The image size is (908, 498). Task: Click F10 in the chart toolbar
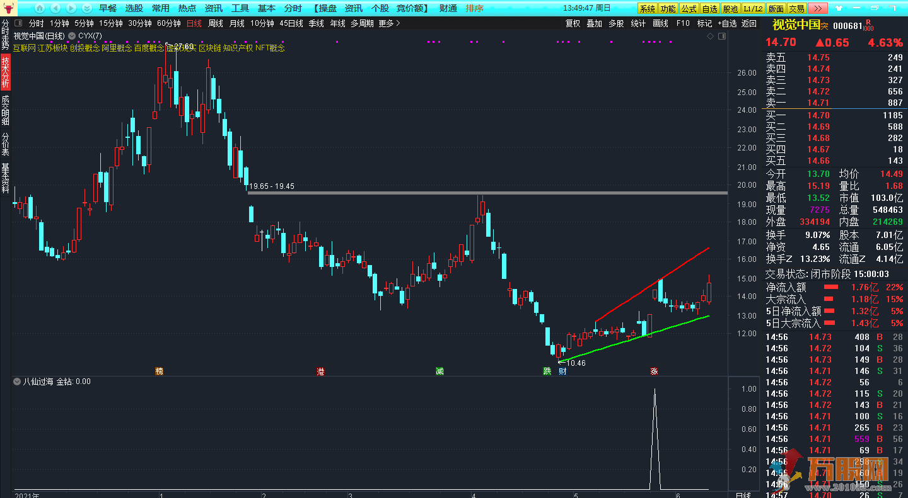[x=683, y=23]
